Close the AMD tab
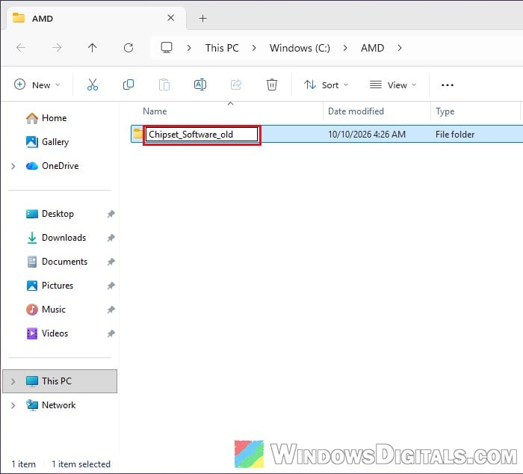Image resolution: width=523 pixels, height=474 pixels. point(171,18)
